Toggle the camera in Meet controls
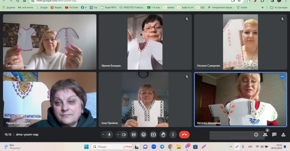Viewport: 290px width, 151px height. tap(124, 135)
